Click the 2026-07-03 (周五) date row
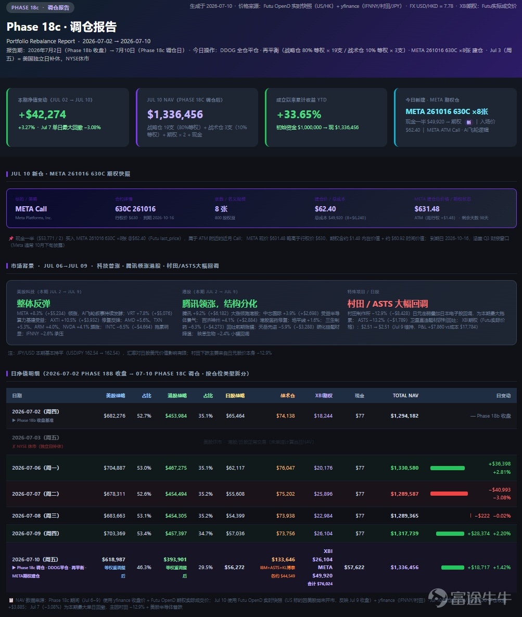The height and width of the screenshot is (617, 522). coord(261,442)
